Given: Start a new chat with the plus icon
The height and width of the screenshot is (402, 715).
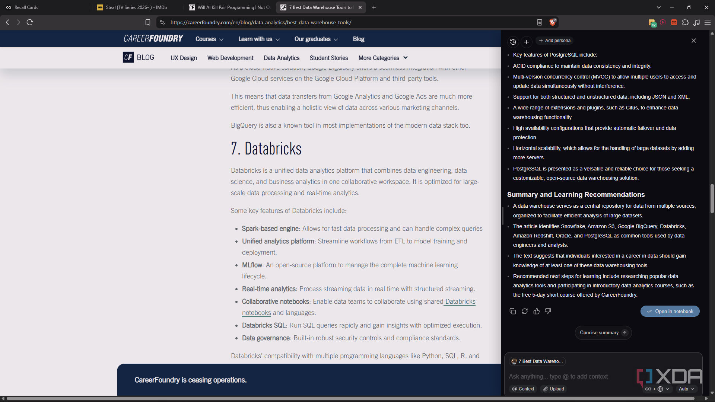Looking at the screenshot, I should click(x=526, y=42).
